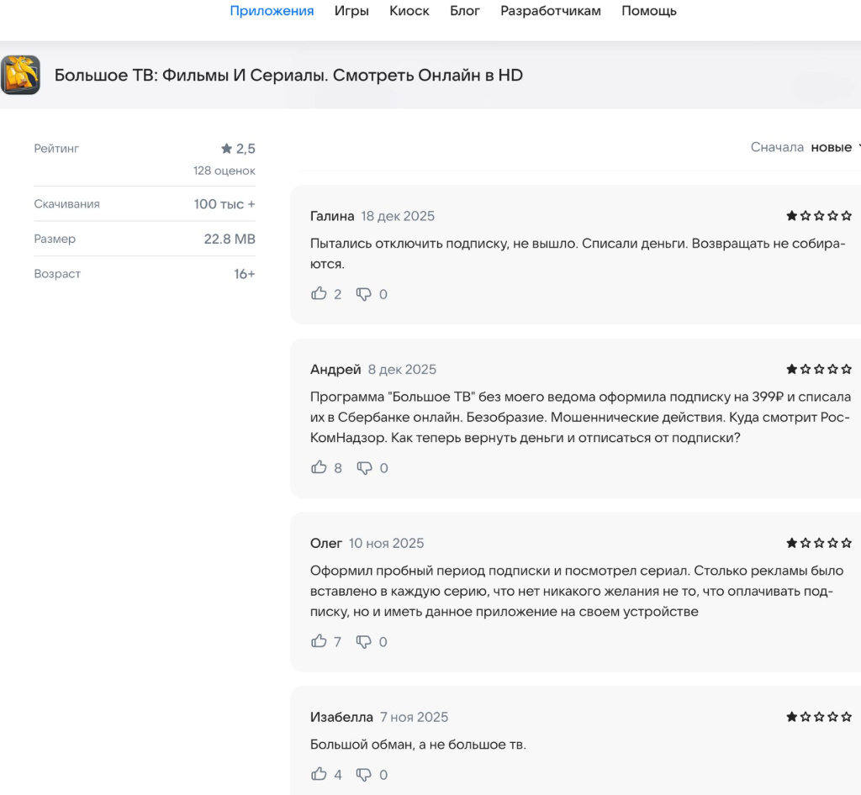The image size is (861, 795).
Task: Click the chevron beside 'новые'
Action: coord(858,147)
